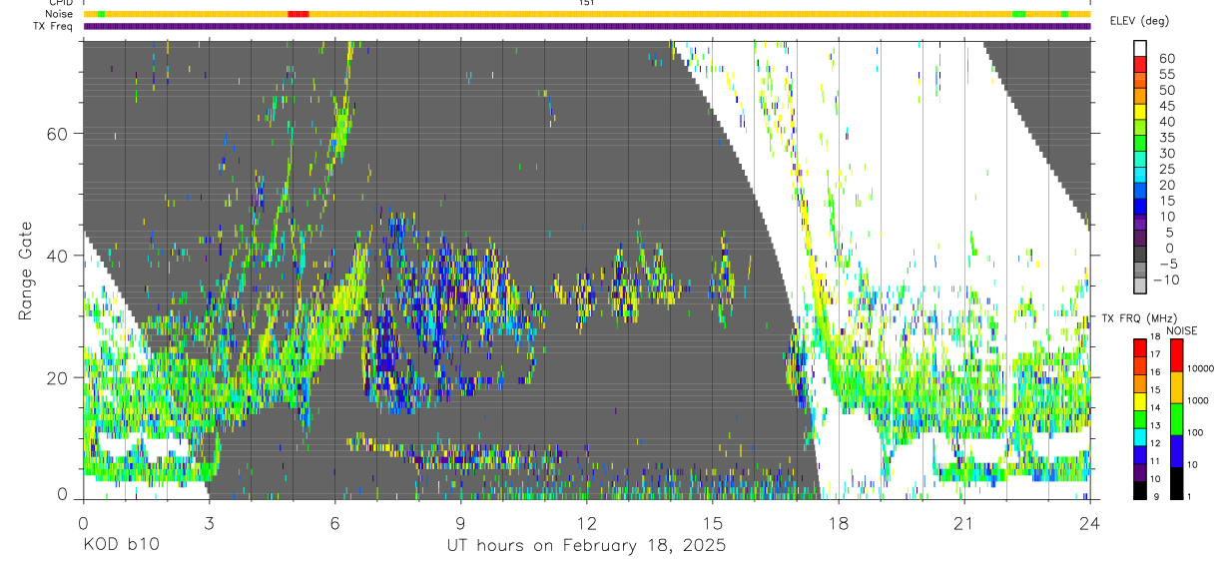Click TX FRQ legend value '12'
Image resolution: width=1226 pixels, height=566 pixels.
(x=1156, y=443)
